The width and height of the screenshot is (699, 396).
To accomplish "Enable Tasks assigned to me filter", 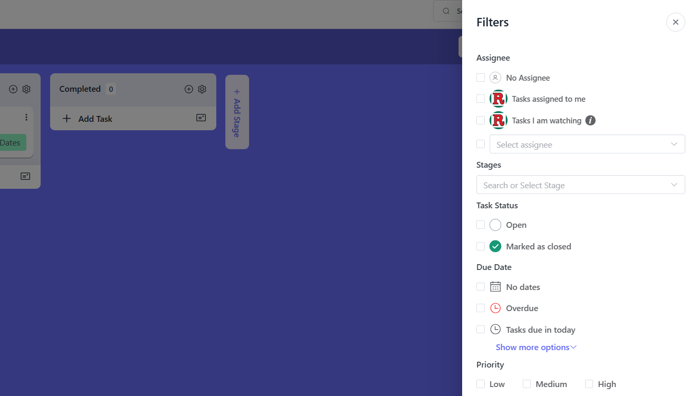I will [480, 99].
